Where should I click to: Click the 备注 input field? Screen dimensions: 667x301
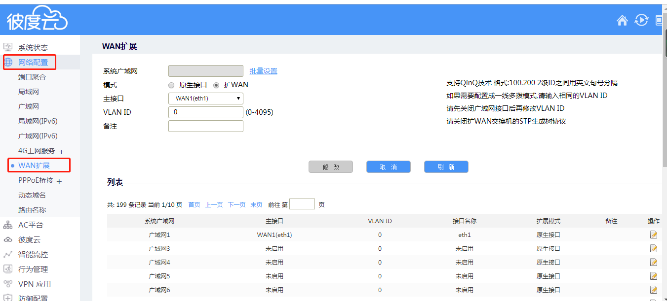click(x=206, y=126)
